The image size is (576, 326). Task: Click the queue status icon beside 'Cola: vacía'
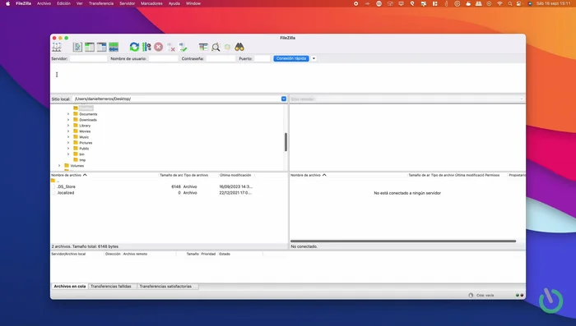(471, 295)
